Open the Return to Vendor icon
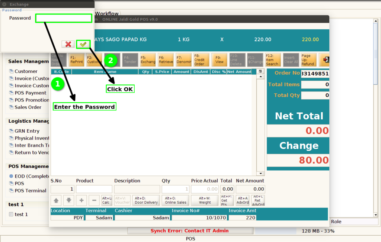The width and height of the screenshot is (381, 242). tap(11, 152)
